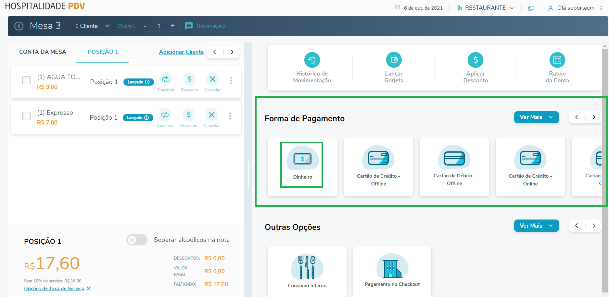Open Histórico de Movimentação
Viewport: 609px width, 297px height.
pyautogui.click(x=312, y=68)
